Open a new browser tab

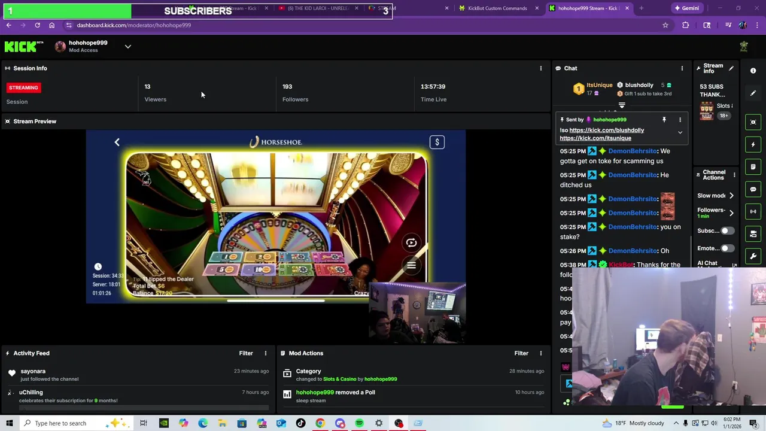click(641, 8)
